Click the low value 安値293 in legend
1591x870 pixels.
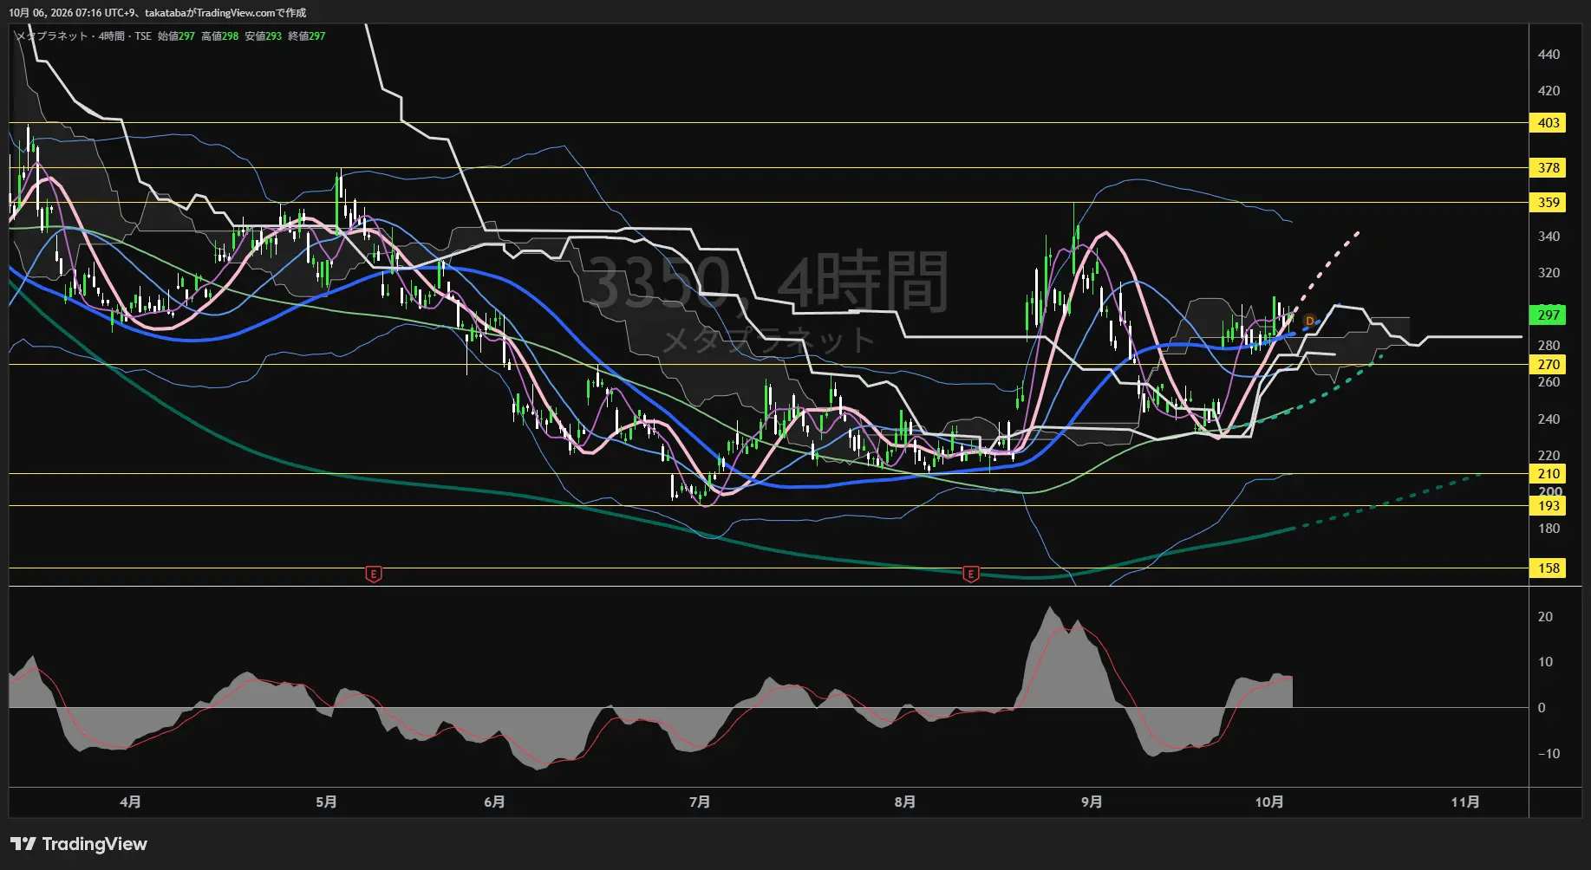(263, 36)
